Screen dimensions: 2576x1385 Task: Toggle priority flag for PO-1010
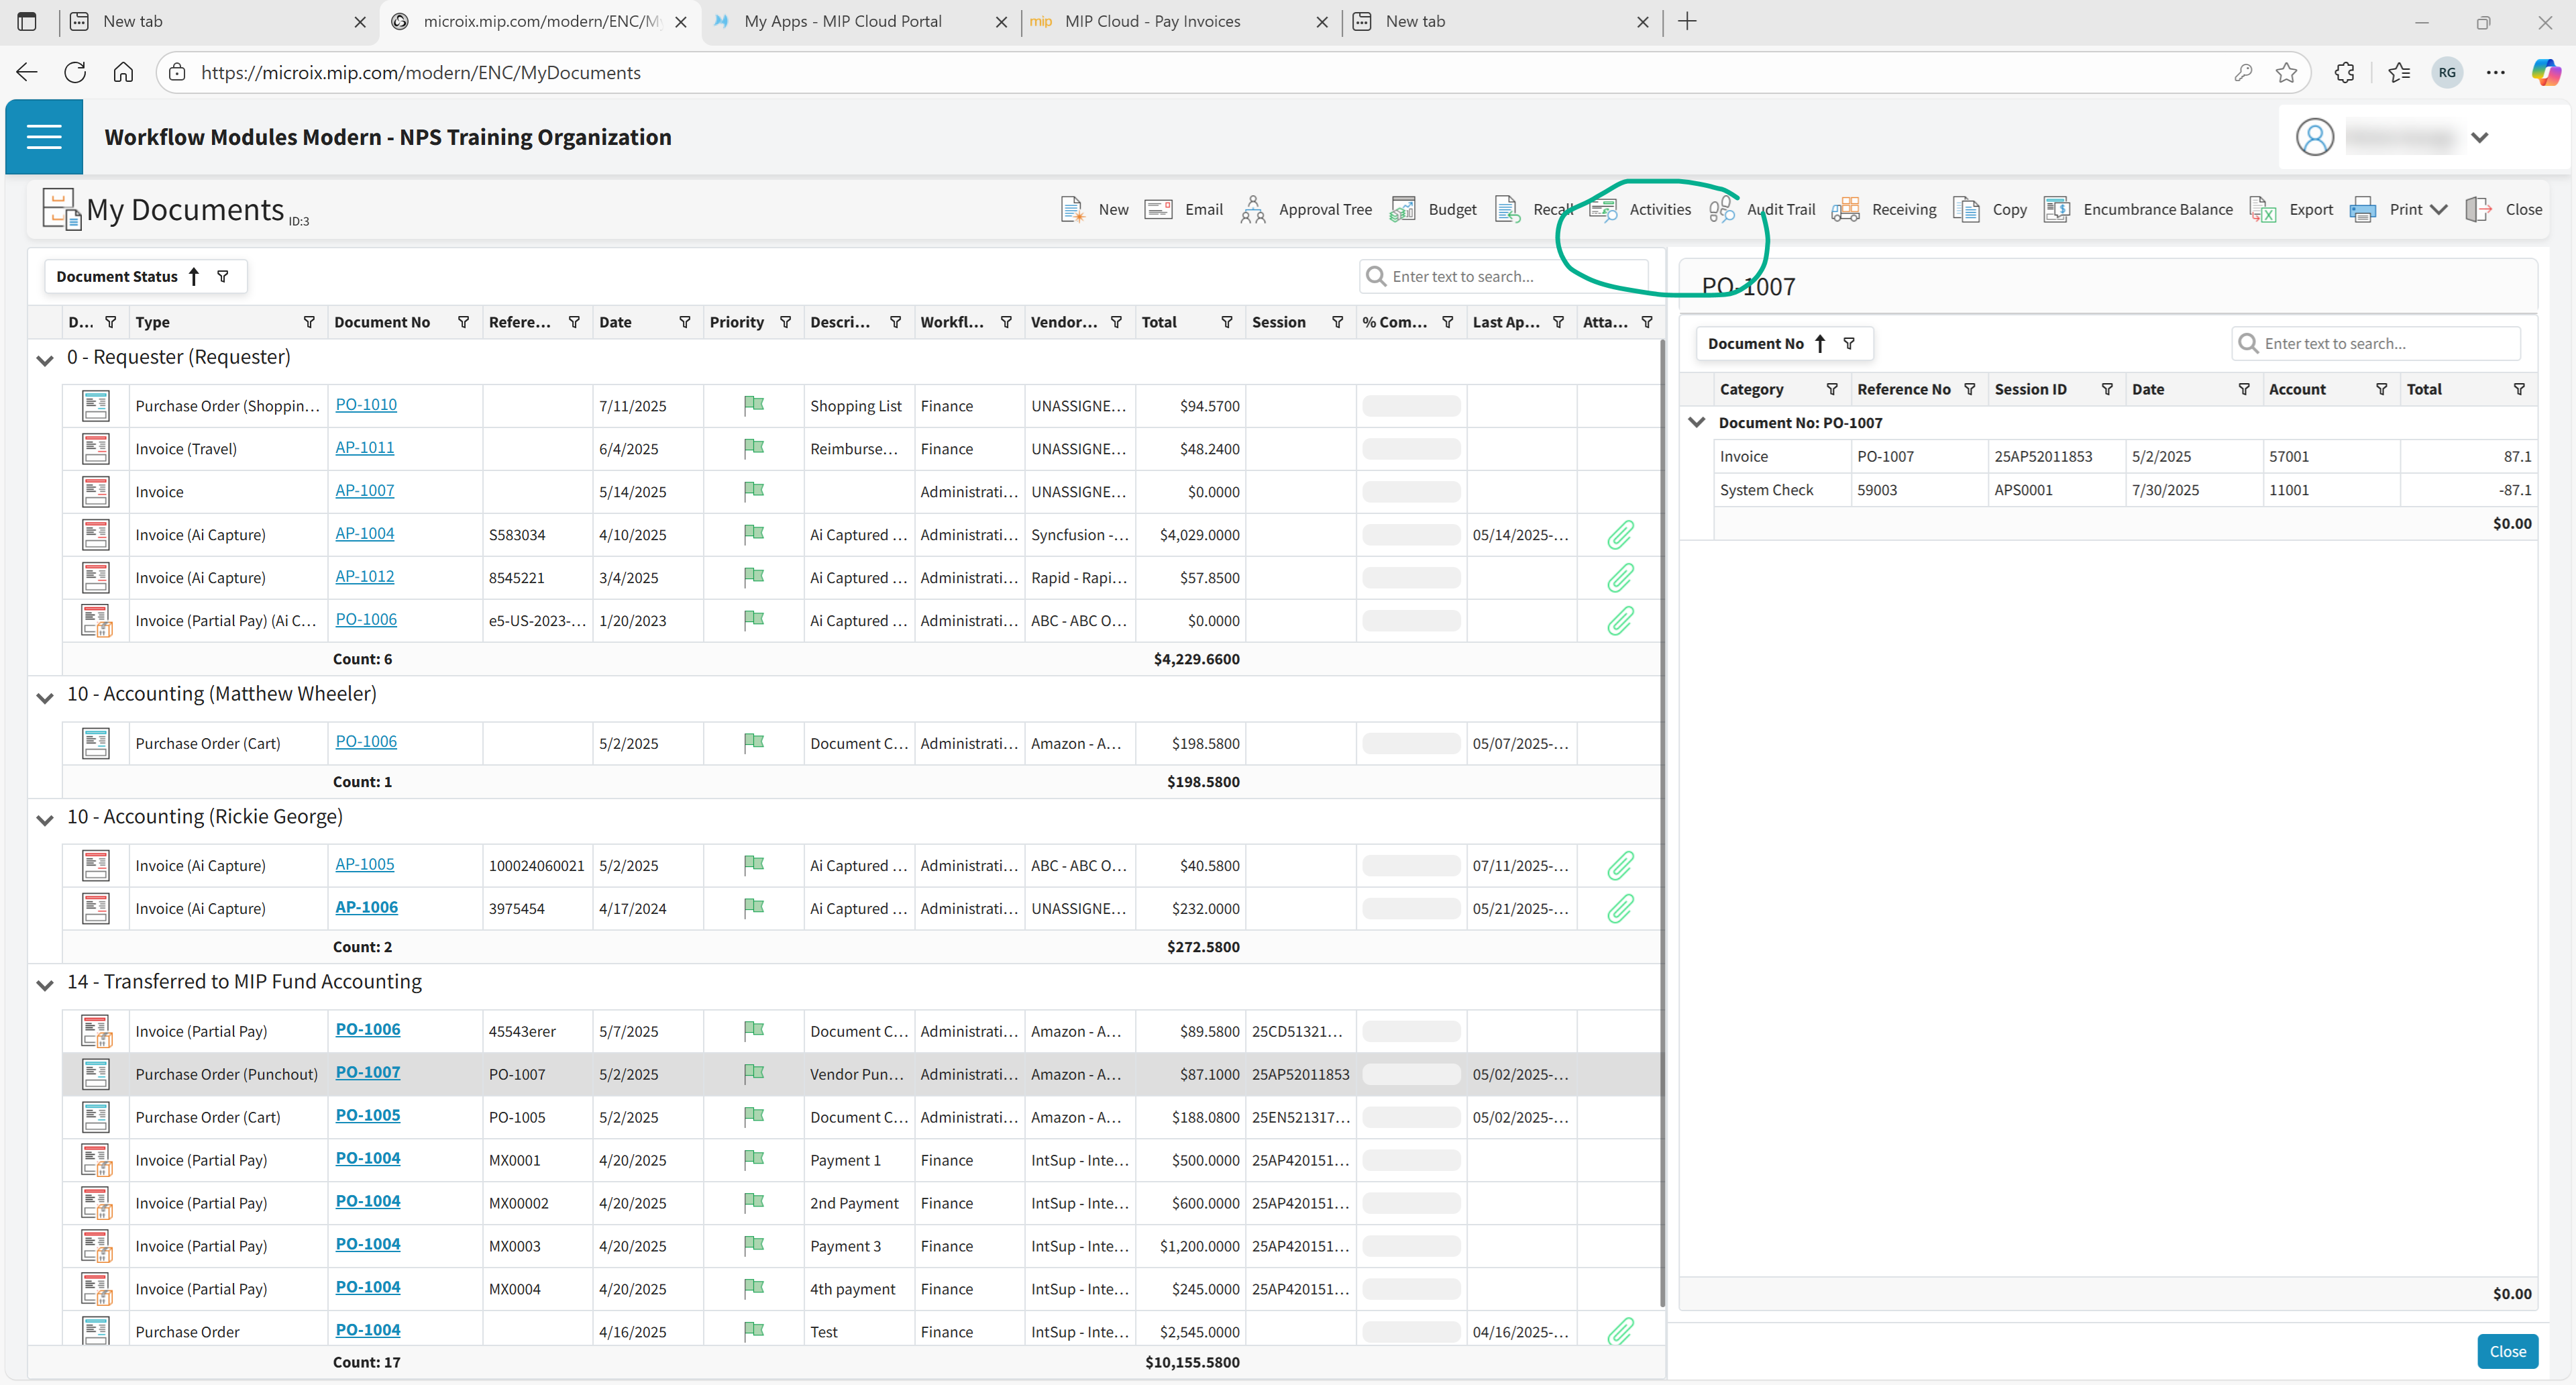click(x=754, y=405)
